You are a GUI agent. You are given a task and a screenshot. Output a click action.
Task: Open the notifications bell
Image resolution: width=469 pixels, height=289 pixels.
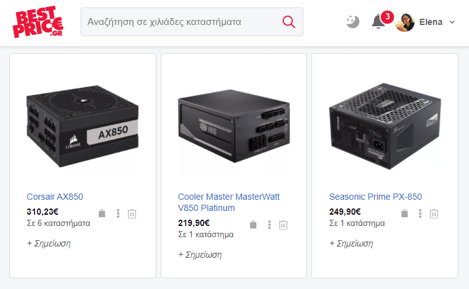coord(378,21)
